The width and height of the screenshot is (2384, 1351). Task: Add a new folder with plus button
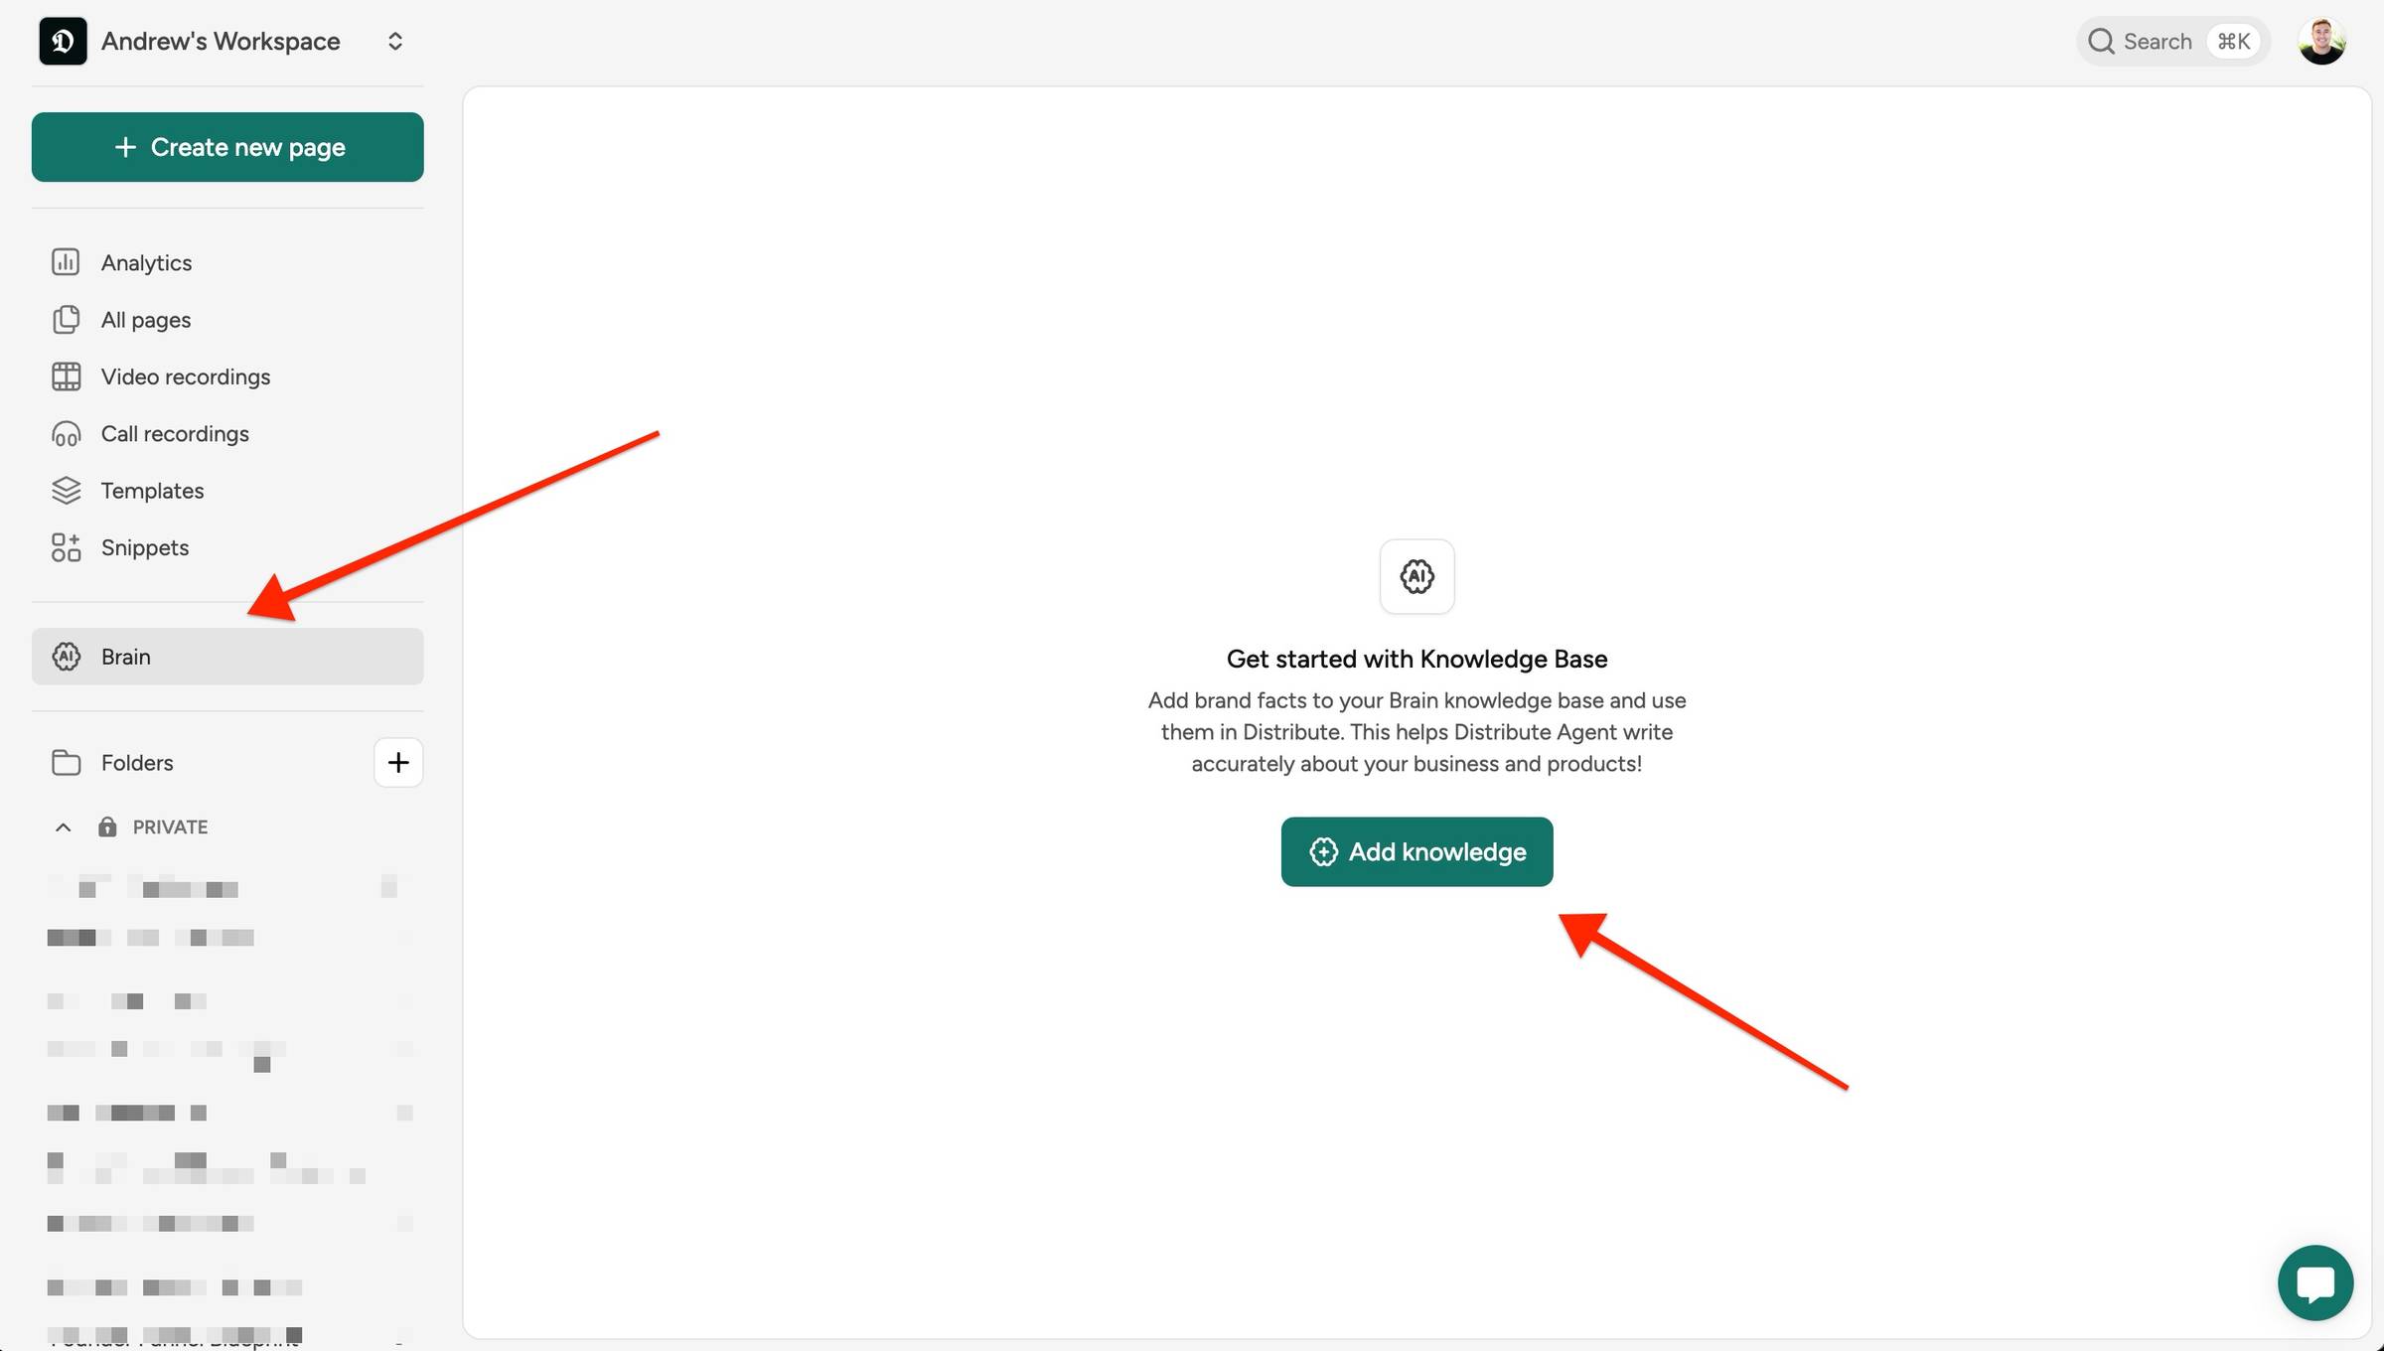[397, 763]
